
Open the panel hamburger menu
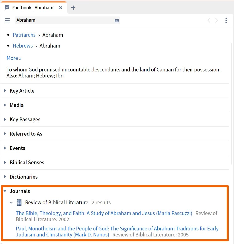point(7,20)
